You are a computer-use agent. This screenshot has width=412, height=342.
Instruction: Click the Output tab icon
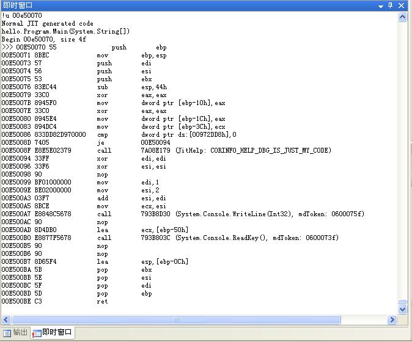click(7, 333)
